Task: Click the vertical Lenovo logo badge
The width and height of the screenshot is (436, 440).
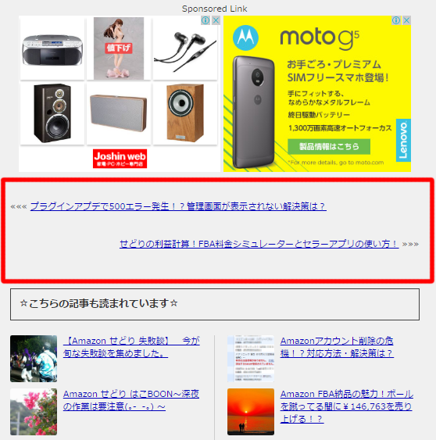Action: (403, 141)
